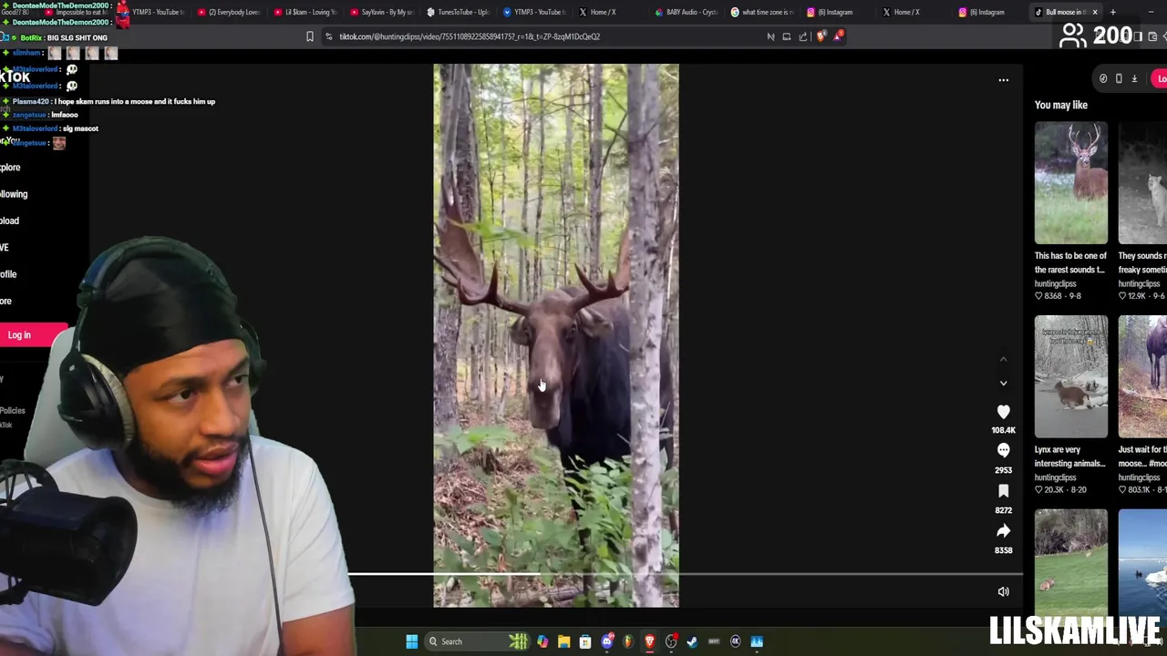Open 'Just wait for the moose' video title

point(1142,456)
